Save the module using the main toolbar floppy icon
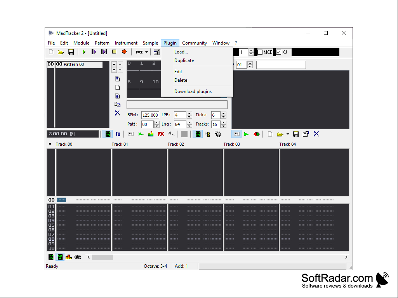 point(71,52)
